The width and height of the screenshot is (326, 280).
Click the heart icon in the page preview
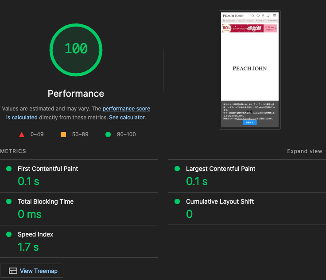258,16
